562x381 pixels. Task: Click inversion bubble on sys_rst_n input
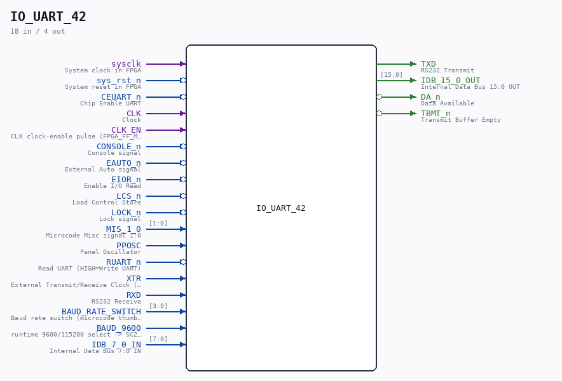pos(183,80)
